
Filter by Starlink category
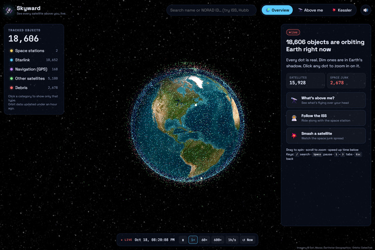pos(34,60)
